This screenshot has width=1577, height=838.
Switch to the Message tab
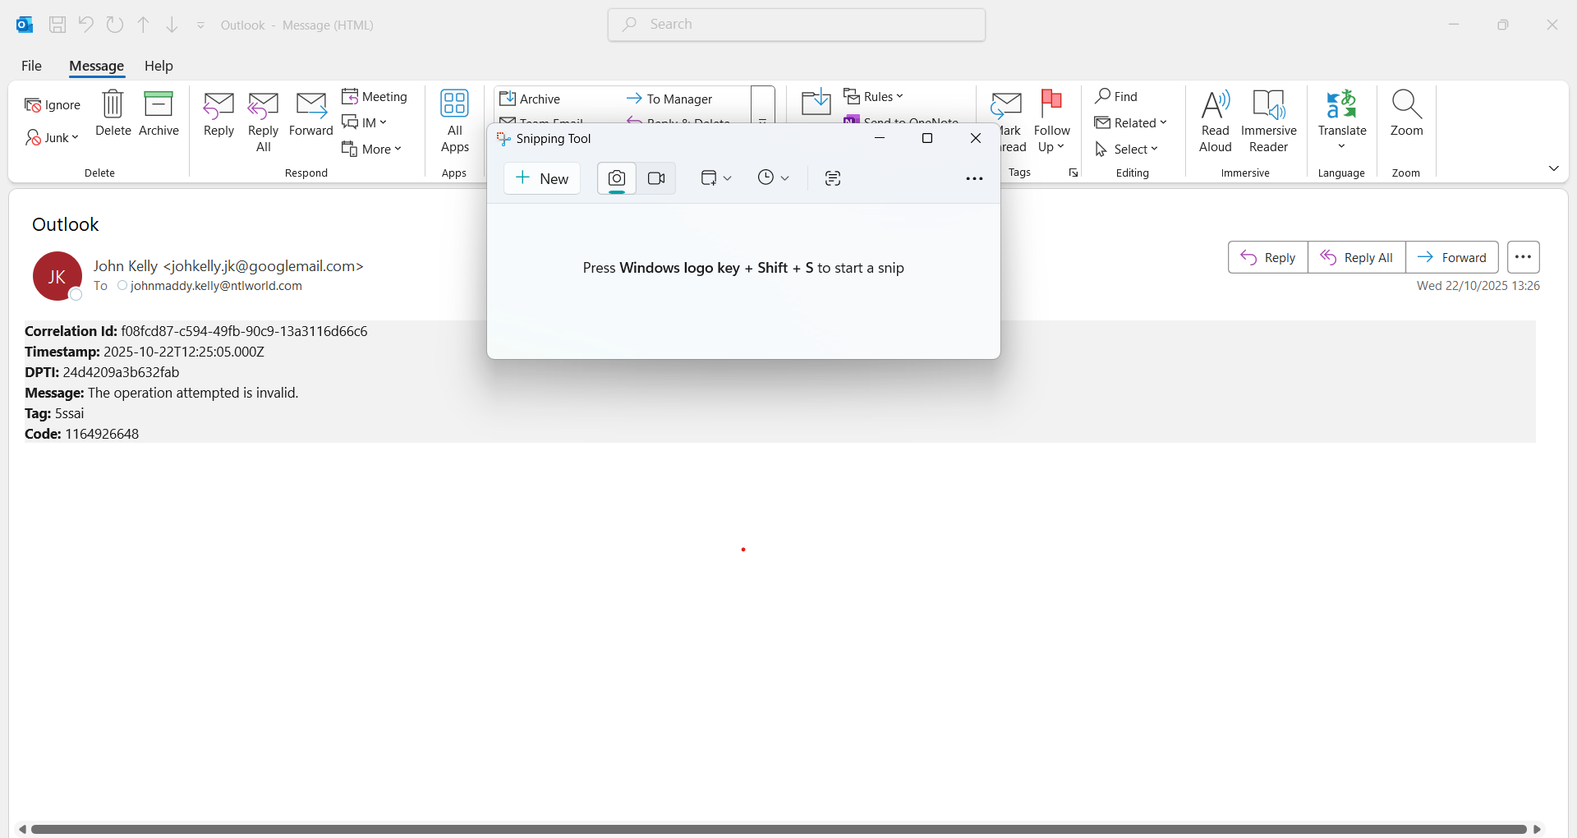[x=97, y=66]
